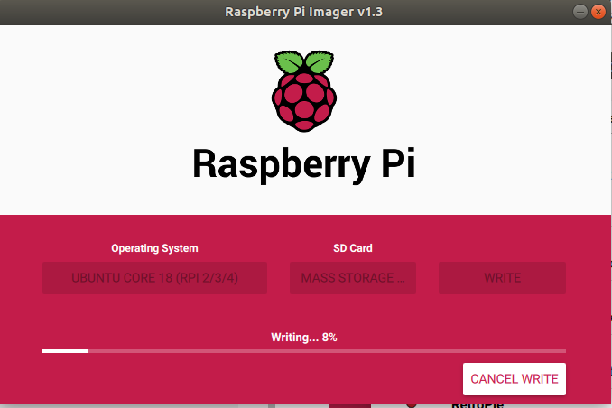
Task: Close the Raspberry Pi Imager window
Action: pyautogui.click(x=598, y=12)
